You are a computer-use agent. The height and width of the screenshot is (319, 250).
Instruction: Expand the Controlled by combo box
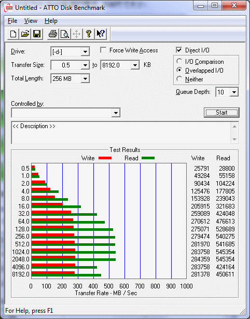116,113
